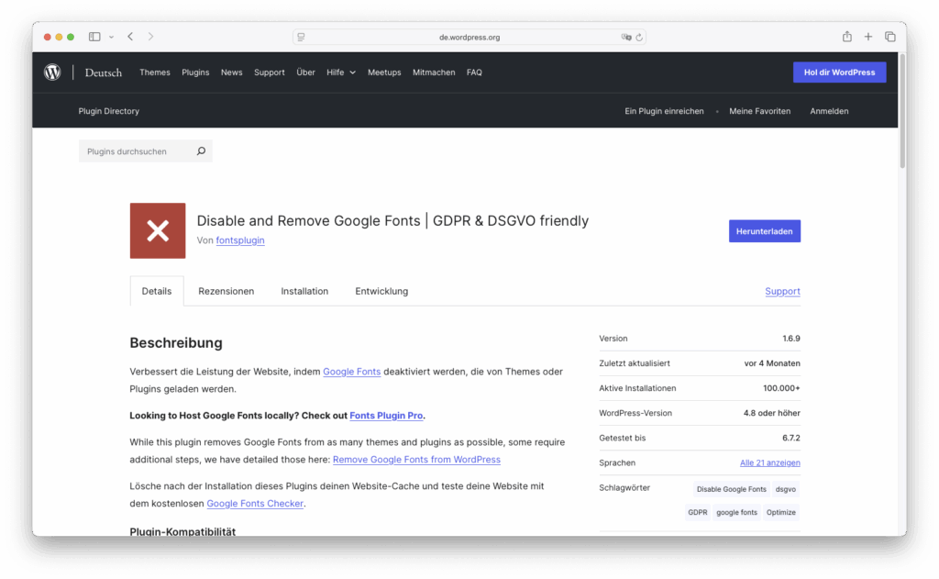
Task: Click the Support link beside the tabs
Action: click(x=782, y=291)
